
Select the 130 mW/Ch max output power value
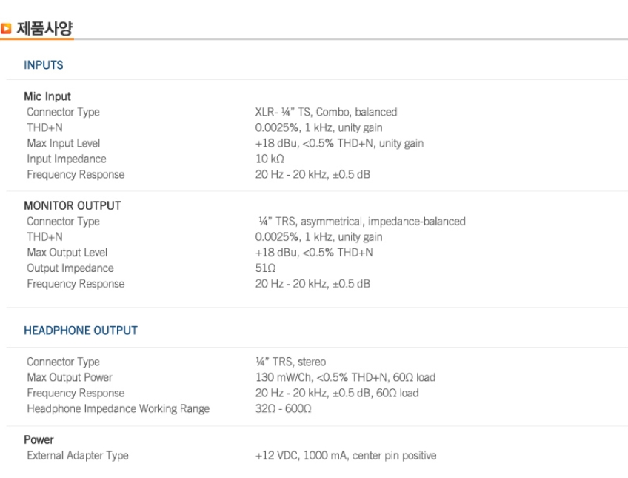pos(345,377)
